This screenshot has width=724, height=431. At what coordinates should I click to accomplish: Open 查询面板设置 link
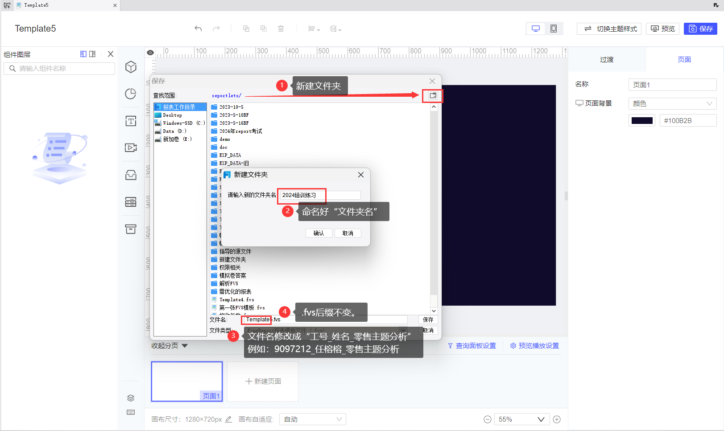[472, 346]
